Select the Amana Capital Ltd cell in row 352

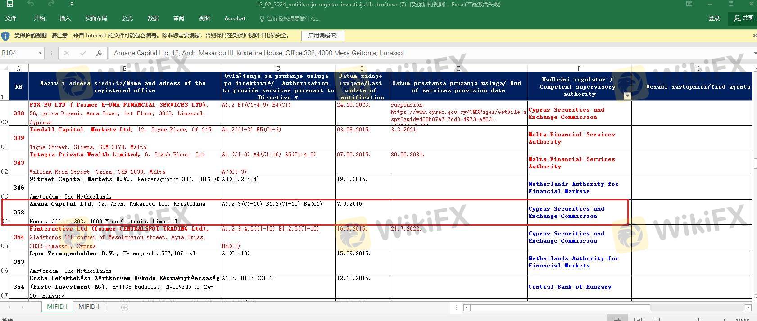pyautogui.click(x=124, y=212)
